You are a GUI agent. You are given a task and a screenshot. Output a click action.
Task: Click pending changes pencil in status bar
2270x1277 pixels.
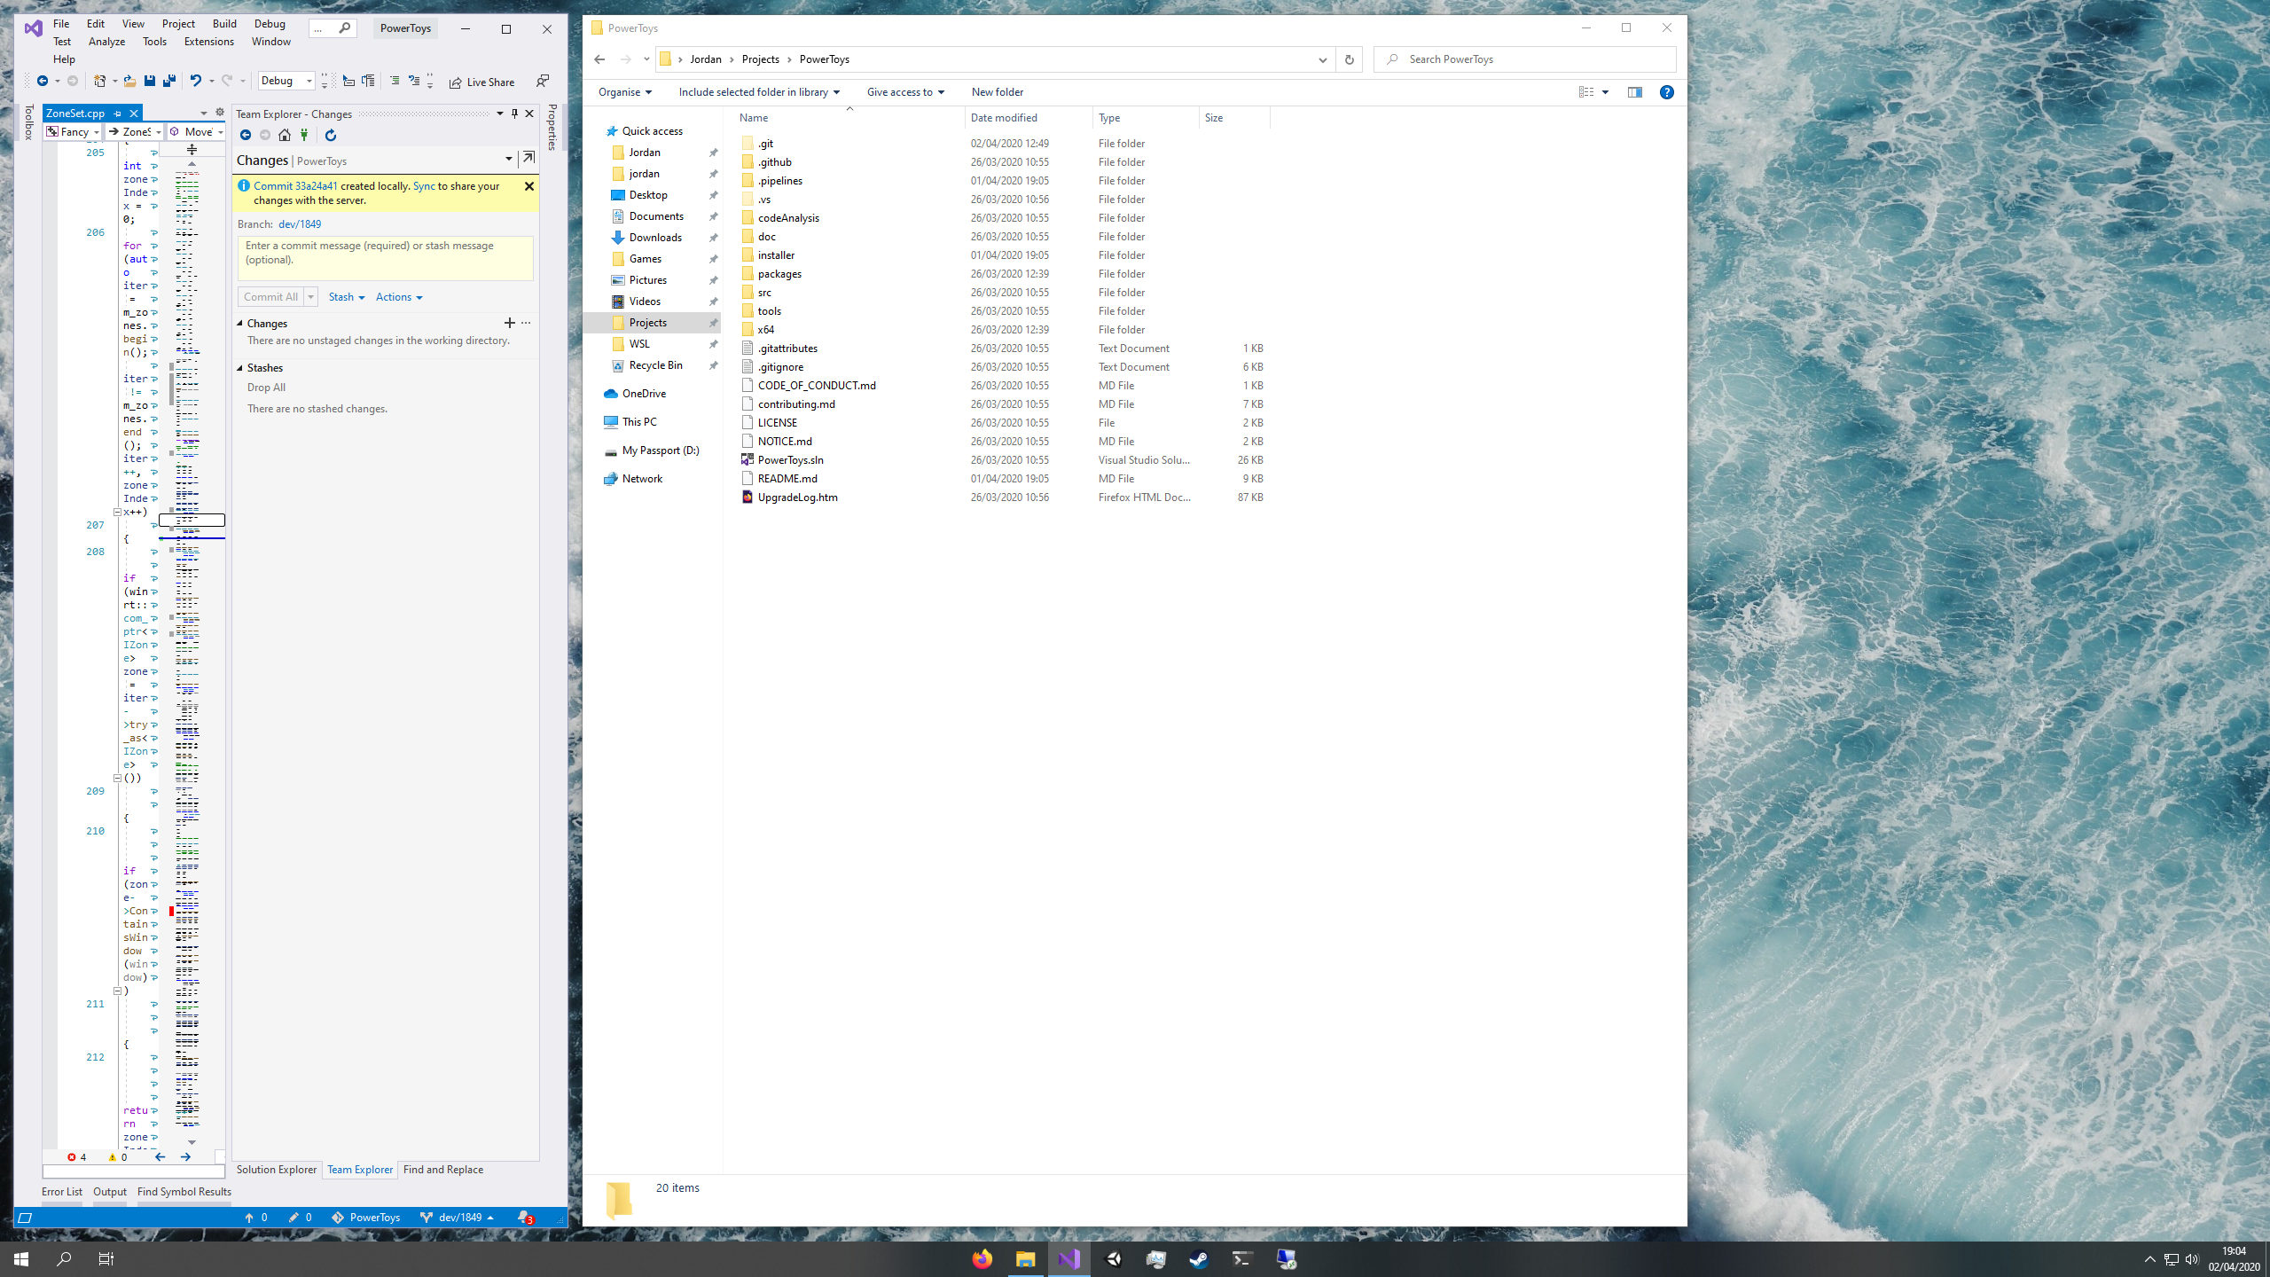[x=301, y=1218]
